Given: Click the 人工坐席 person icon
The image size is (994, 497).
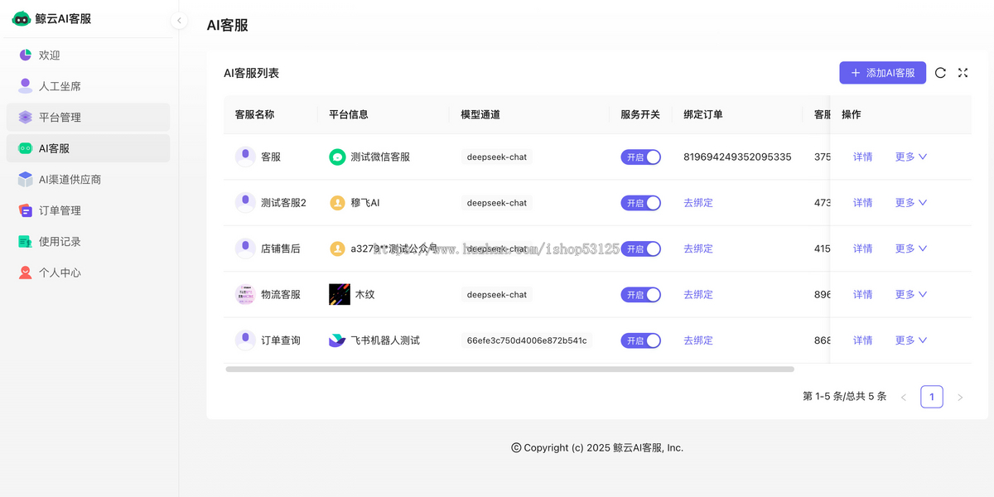Looking at the screenshot, I should pyautogui.click(x=25, y=86).
